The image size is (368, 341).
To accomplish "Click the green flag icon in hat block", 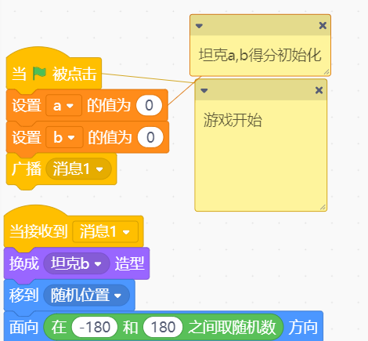I will (x=39, y=74).
